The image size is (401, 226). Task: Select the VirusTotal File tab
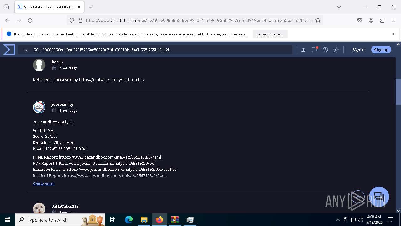pyautogui.click(x=49, y=7)
